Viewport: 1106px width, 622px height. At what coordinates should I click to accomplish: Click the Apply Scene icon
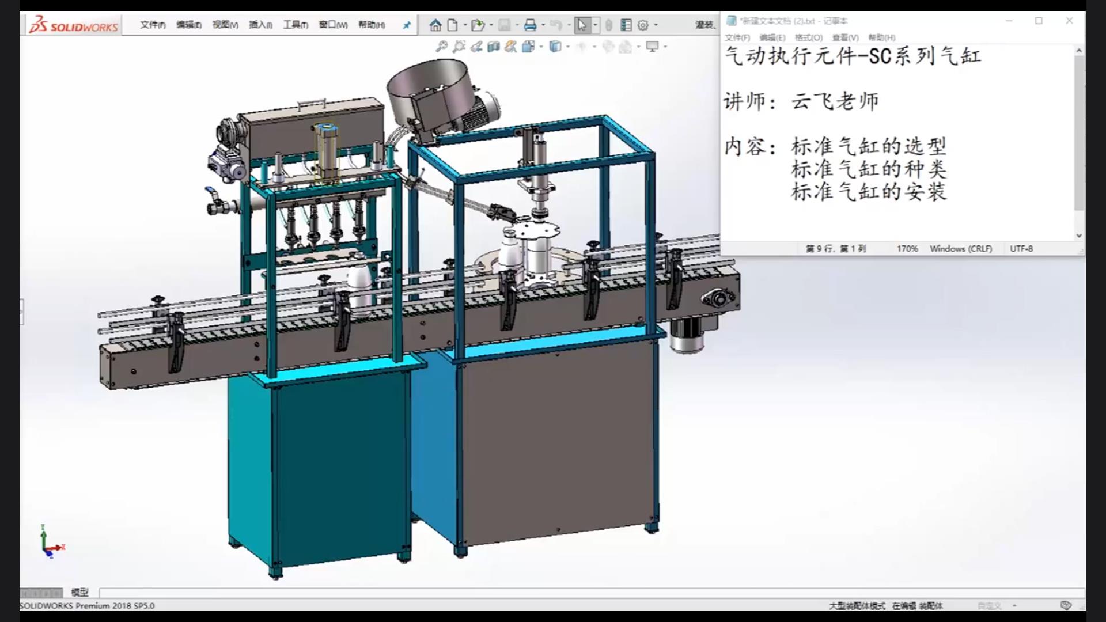[626, 47]
